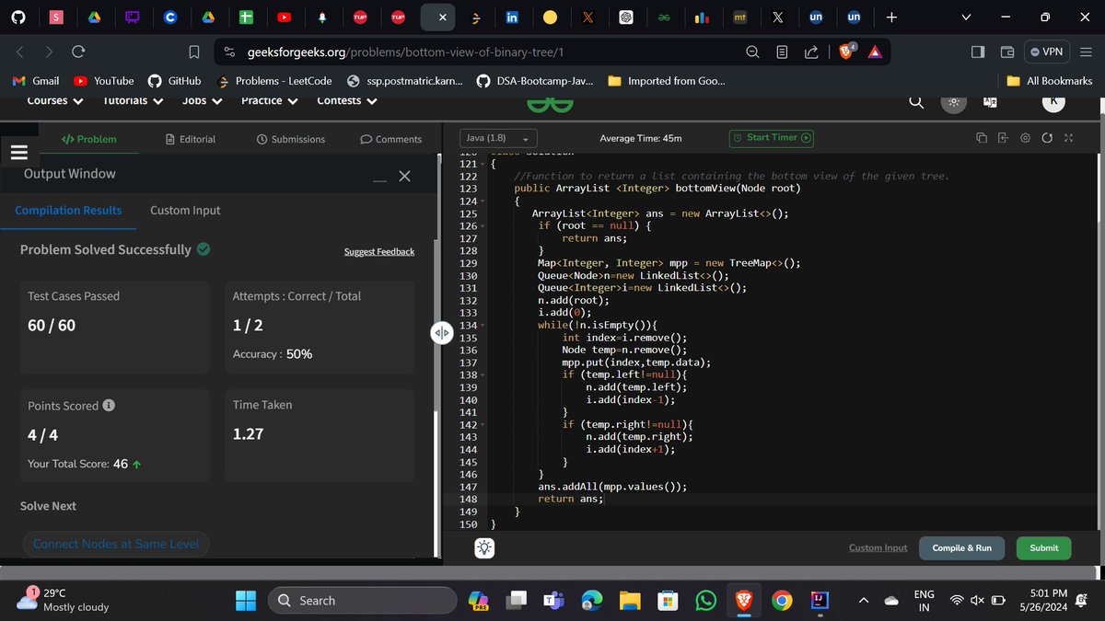Image resolution: width=1105 pixels, height=621 pixels.
Task: Open the reader mode icon
Action: pyautogui.click(x=782, y=52)
